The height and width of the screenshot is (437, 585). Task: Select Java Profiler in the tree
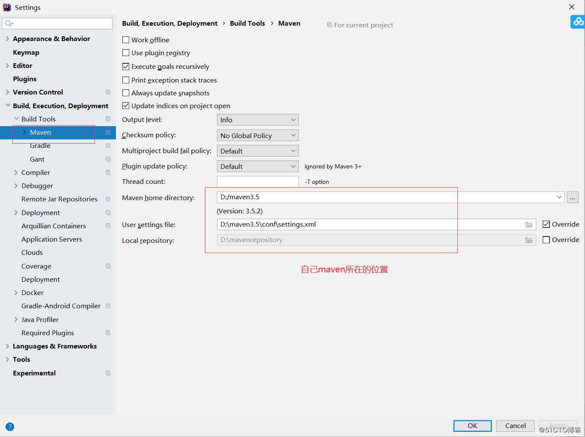click(x=40, y=319)
